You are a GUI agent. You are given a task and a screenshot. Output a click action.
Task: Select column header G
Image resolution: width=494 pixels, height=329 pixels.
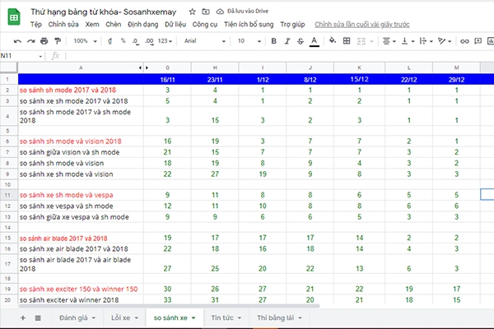(x=168, y=67)
